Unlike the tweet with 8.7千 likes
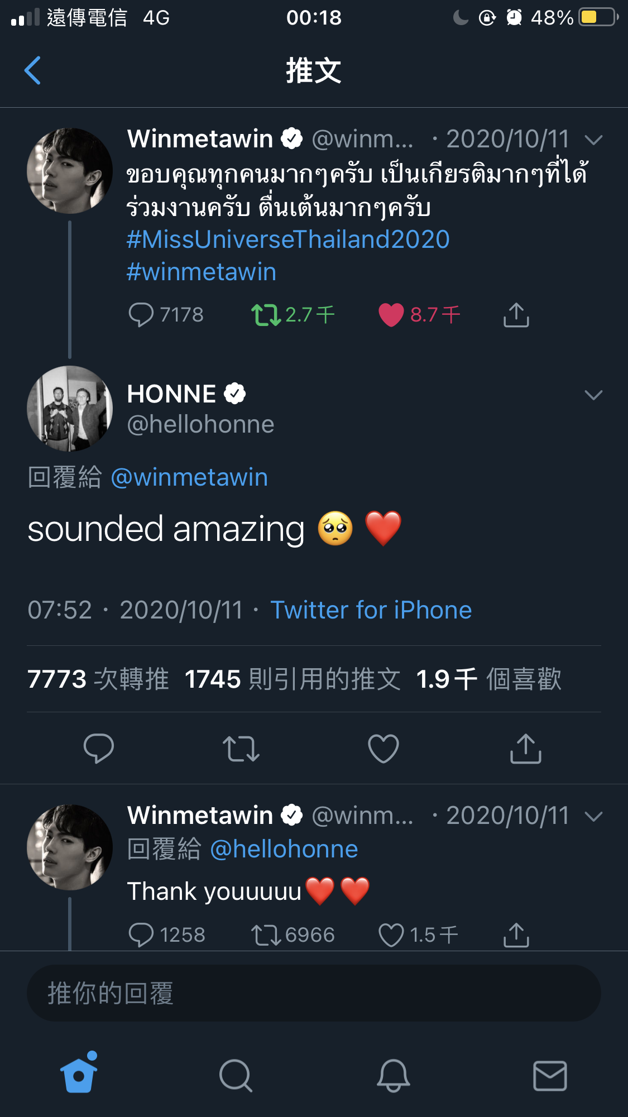This screenshot has width=628, height=1117. tap(391, 315)
